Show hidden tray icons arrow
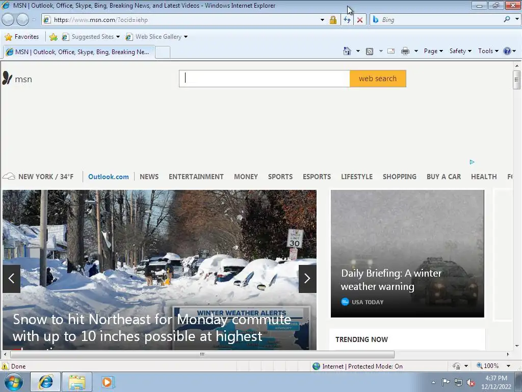This screenshot has height=392, width=522. tap(433, 382)
